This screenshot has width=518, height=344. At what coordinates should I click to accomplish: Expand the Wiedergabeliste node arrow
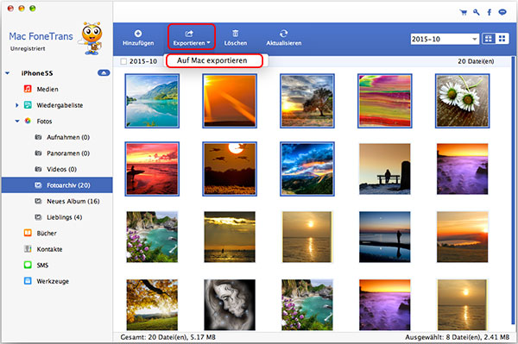(x=17, y=105)
